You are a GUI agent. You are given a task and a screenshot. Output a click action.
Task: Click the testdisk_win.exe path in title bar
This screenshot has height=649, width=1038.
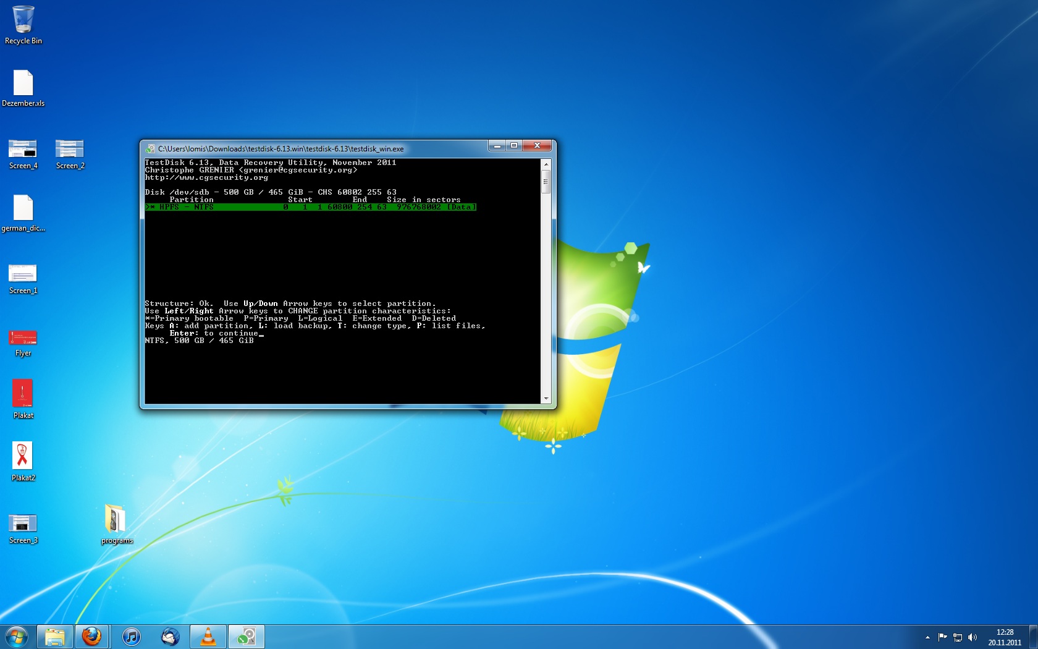pyautogui.click(x=281, y=149)
